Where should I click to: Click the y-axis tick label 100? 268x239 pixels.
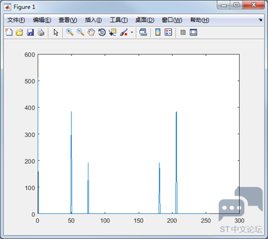click(x=29, y=188)
